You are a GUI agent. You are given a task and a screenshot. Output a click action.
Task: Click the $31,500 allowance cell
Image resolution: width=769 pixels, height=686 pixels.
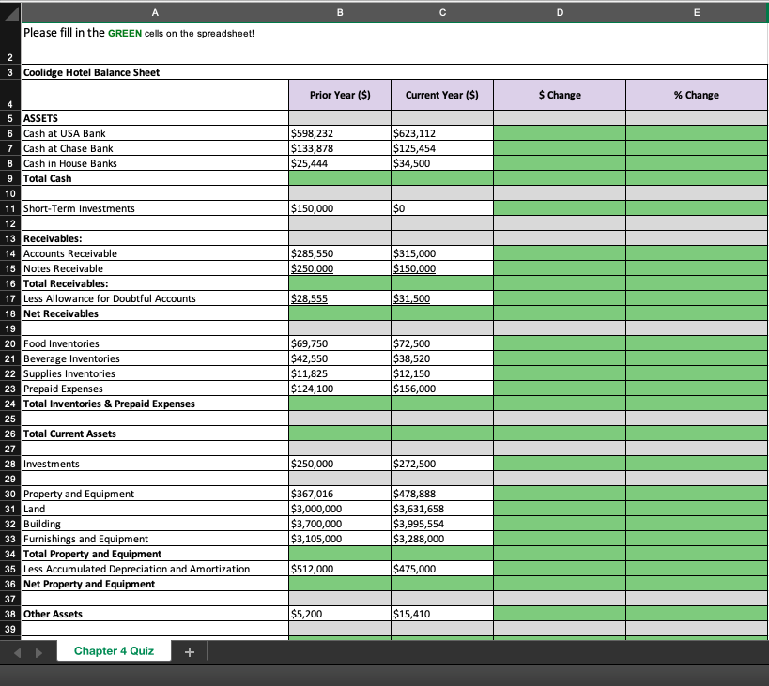pyautogui.click(x=442, y=298)
